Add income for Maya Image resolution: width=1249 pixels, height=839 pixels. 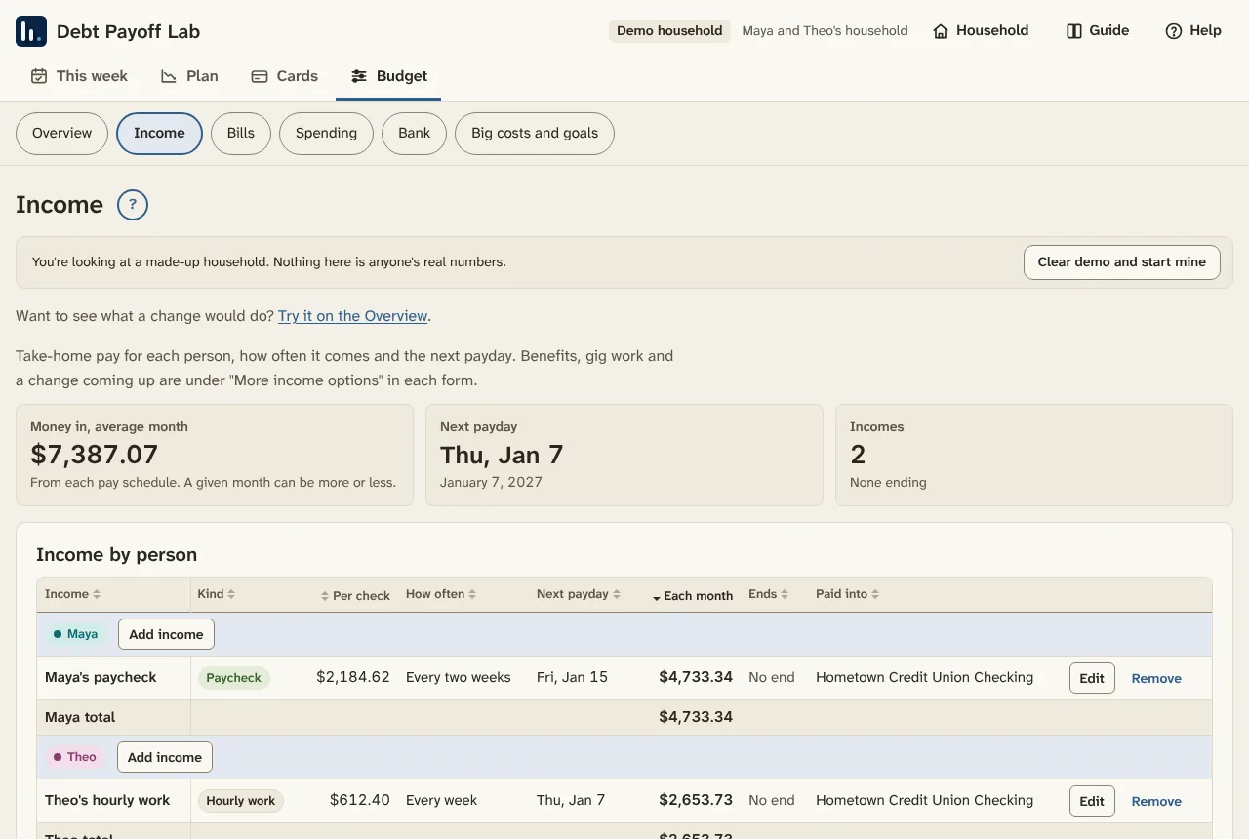pyautogui.click(x=166, y=634)
